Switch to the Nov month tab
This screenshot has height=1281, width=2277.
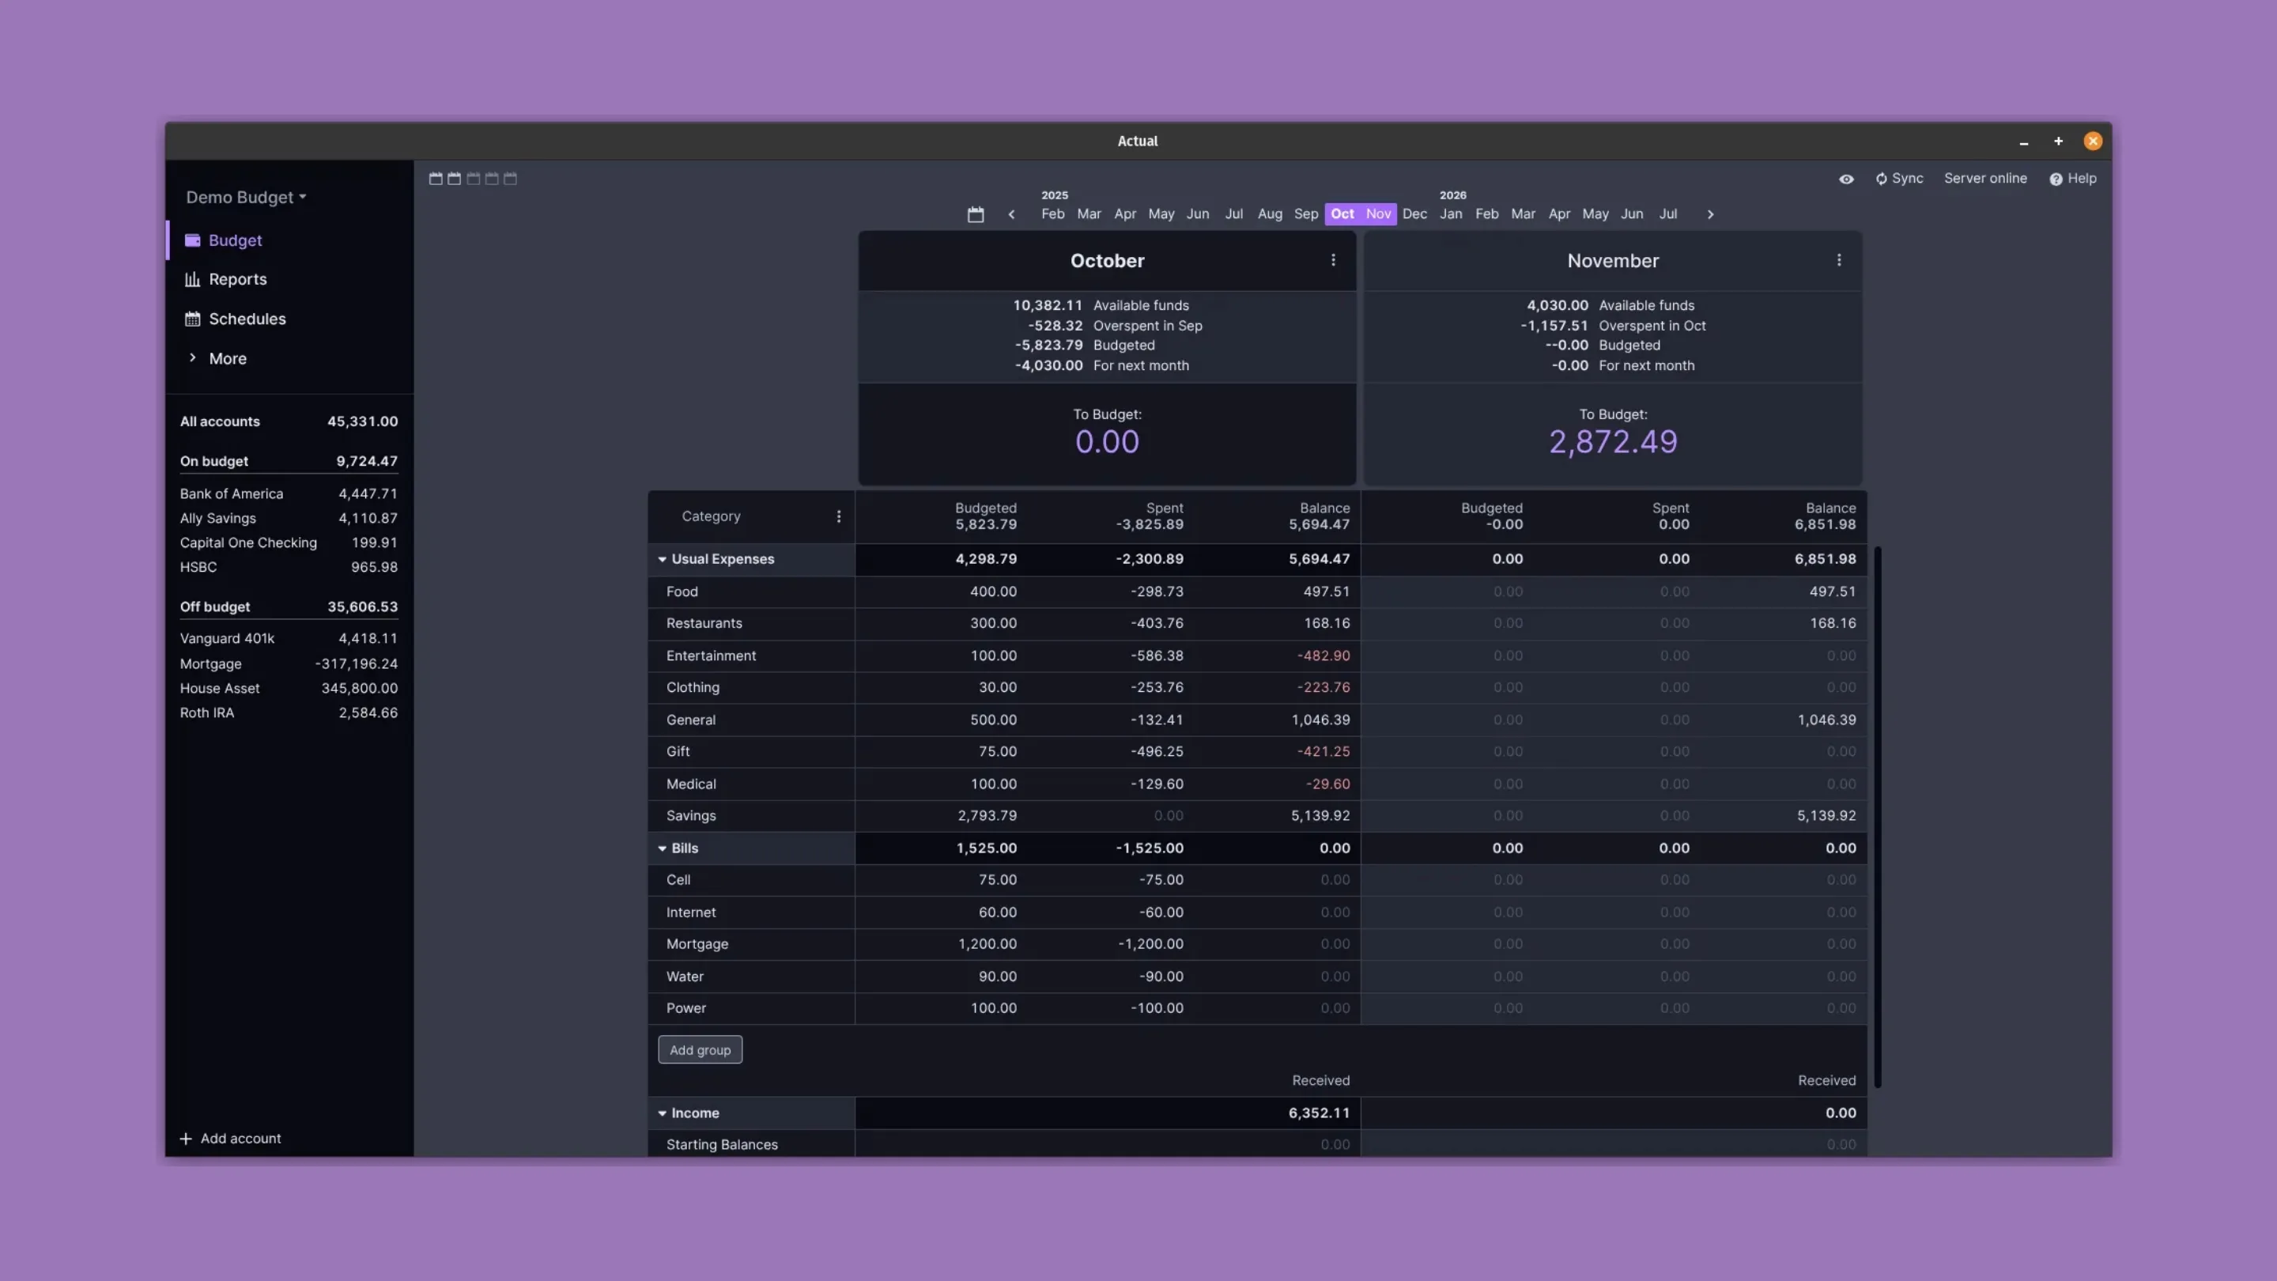pyautogui.click(x=1378, y=214)
